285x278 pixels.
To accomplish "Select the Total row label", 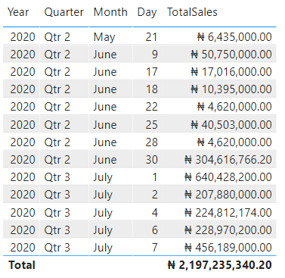I will (22, 265).
